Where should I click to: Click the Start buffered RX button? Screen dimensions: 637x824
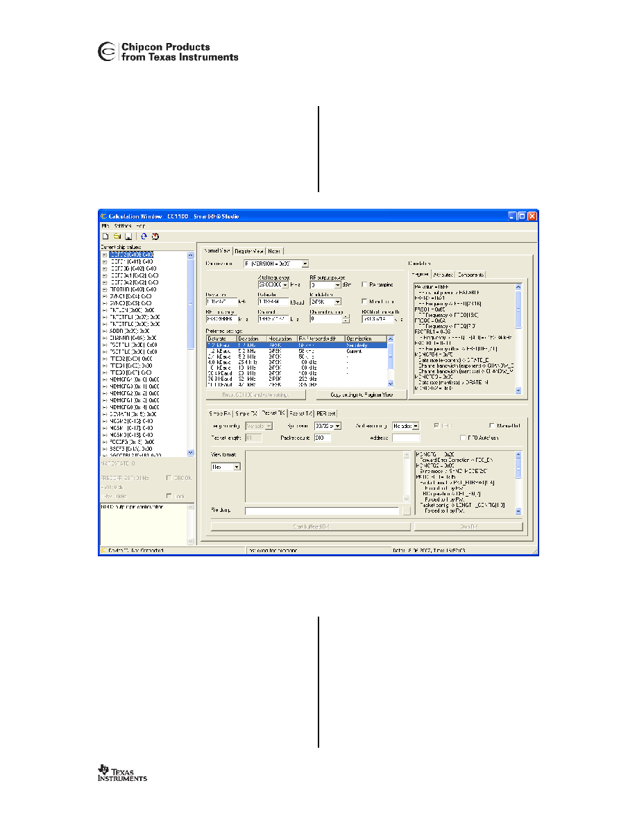tap(311, 526)
